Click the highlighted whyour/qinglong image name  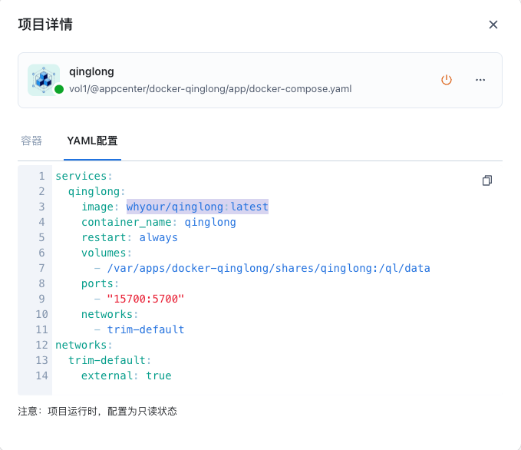click(x=174, y=207)
